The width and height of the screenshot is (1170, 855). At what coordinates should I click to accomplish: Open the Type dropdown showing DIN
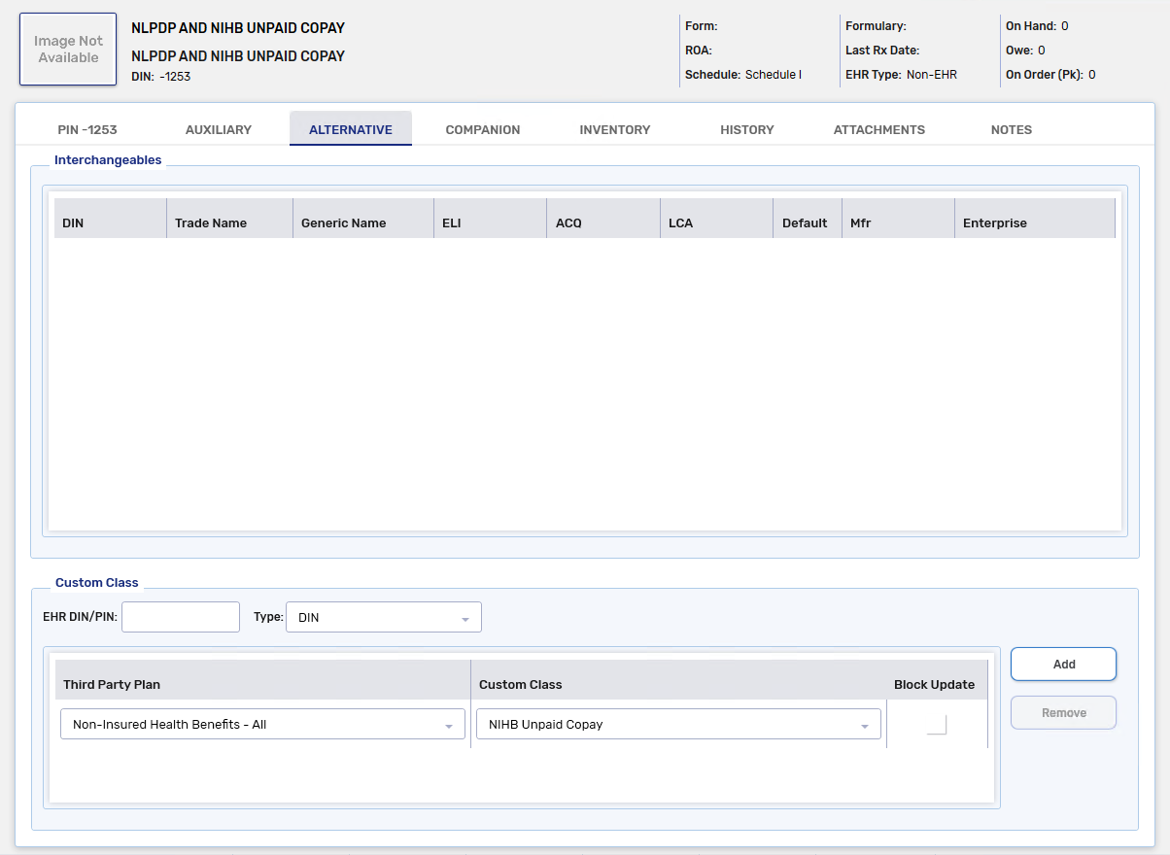[384, 617]
